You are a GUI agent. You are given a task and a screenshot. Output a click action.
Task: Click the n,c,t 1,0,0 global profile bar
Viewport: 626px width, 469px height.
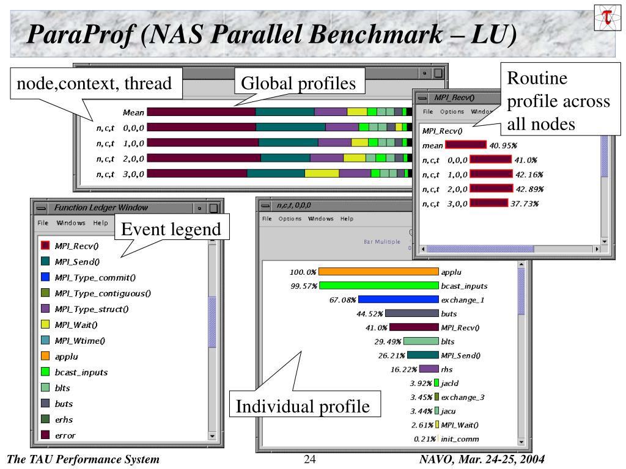[x=279, y=142]
